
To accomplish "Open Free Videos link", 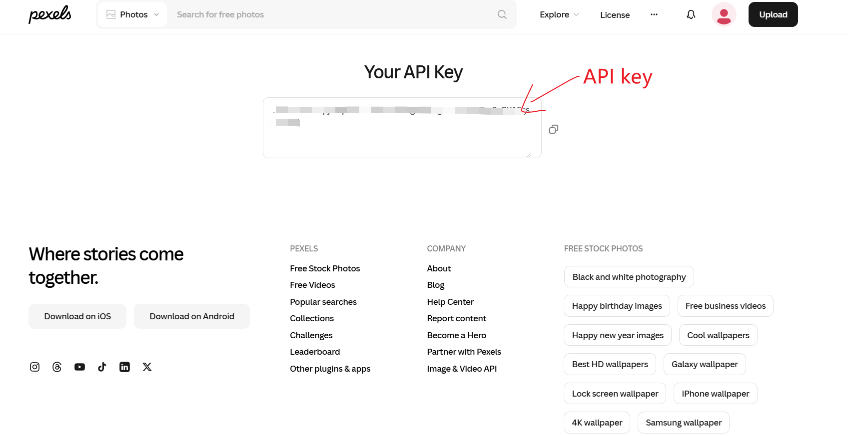I will (x=312, y=285).
